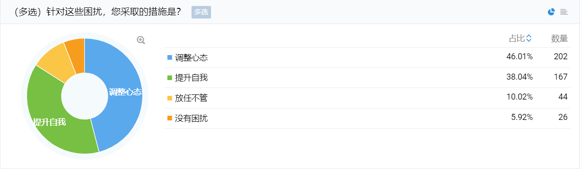Click the blue 调整心态 pie slice
This screenshot has height=169, width=582.
tap(123, 93)
